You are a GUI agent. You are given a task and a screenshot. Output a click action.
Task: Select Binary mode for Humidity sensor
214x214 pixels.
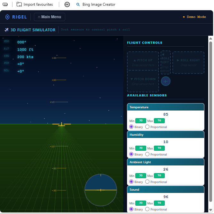131,154
